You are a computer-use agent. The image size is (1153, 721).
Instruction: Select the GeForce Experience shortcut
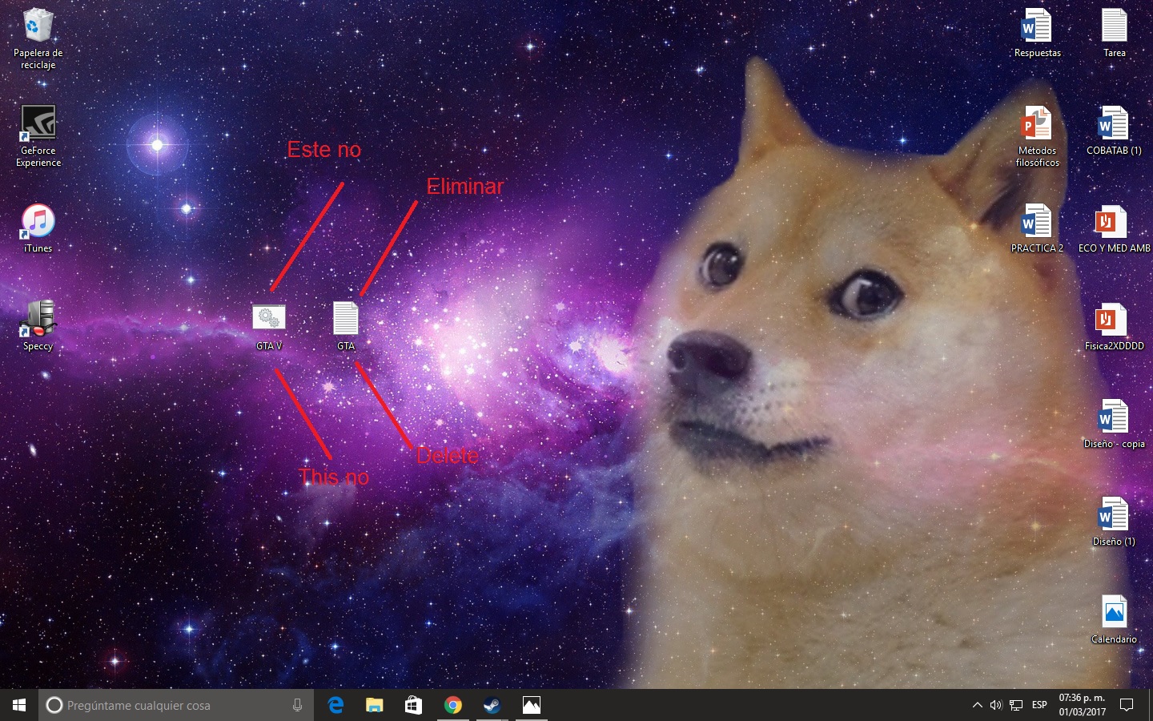pos(38,136)
